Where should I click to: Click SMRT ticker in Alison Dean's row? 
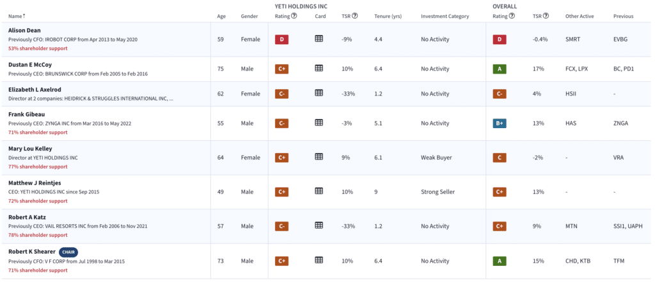(572, 39)
